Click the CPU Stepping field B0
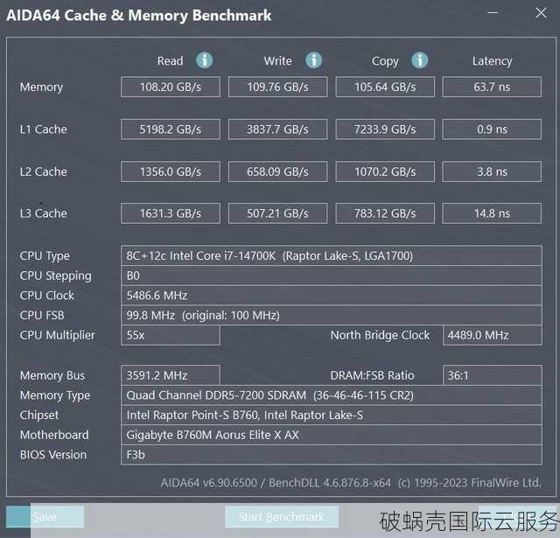 tap(332, 276)
